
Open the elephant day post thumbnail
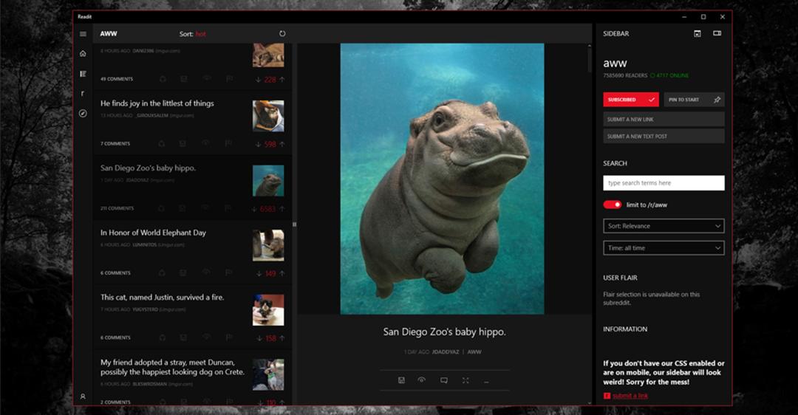(268, 245)
